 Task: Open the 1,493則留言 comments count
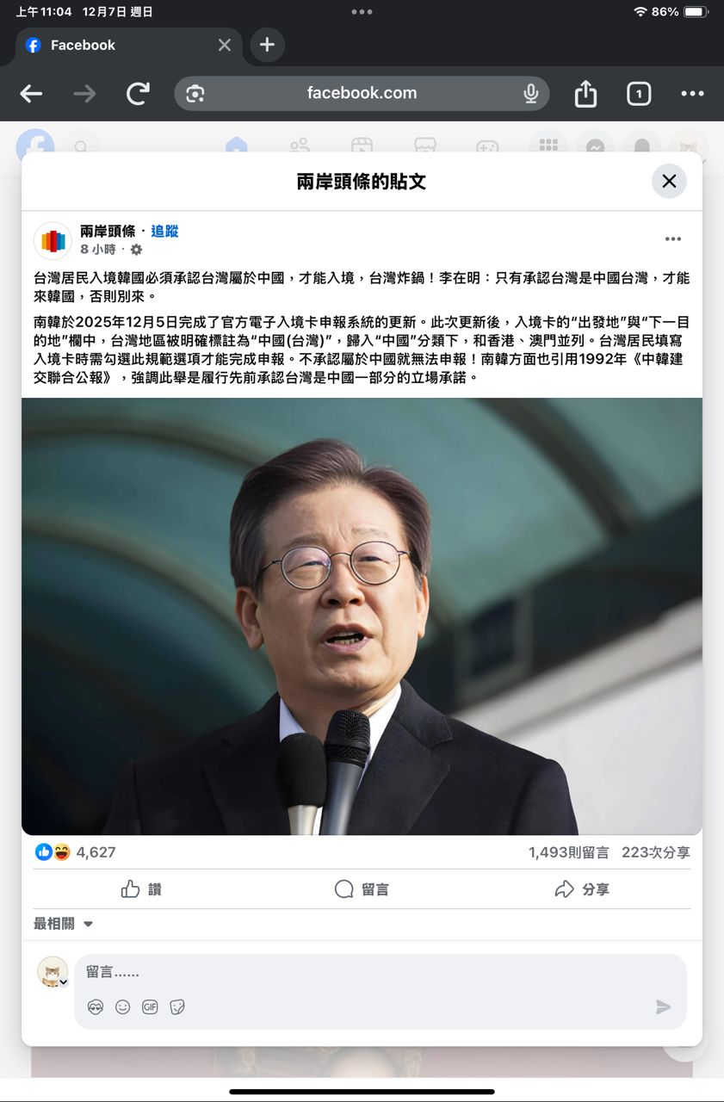(569, 852)
